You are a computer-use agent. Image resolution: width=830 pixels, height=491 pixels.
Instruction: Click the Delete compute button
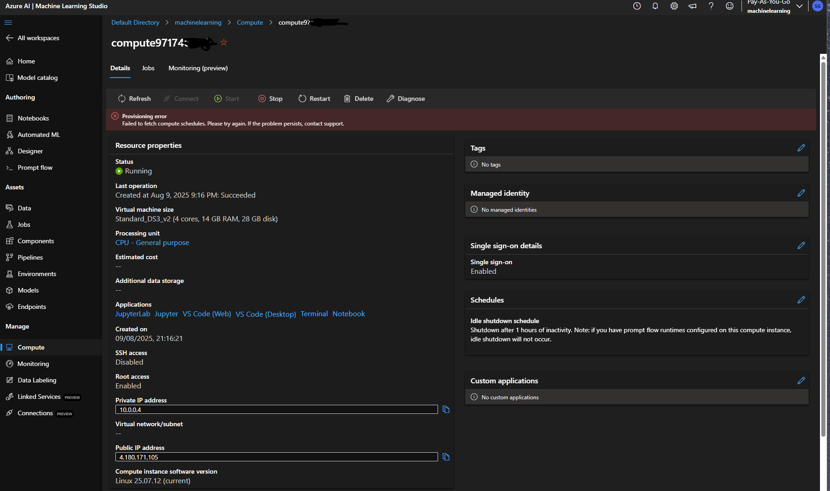(x=359, y=99)
